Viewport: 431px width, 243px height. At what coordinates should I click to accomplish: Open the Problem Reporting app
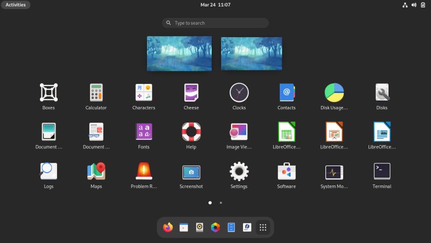click(x=144, y=175)
